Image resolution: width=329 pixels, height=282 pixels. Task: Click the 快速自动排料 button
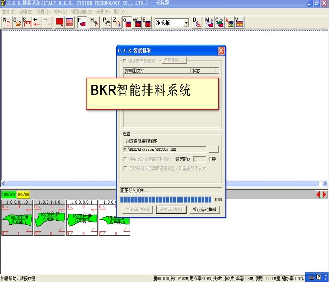[x=137, y=210]
